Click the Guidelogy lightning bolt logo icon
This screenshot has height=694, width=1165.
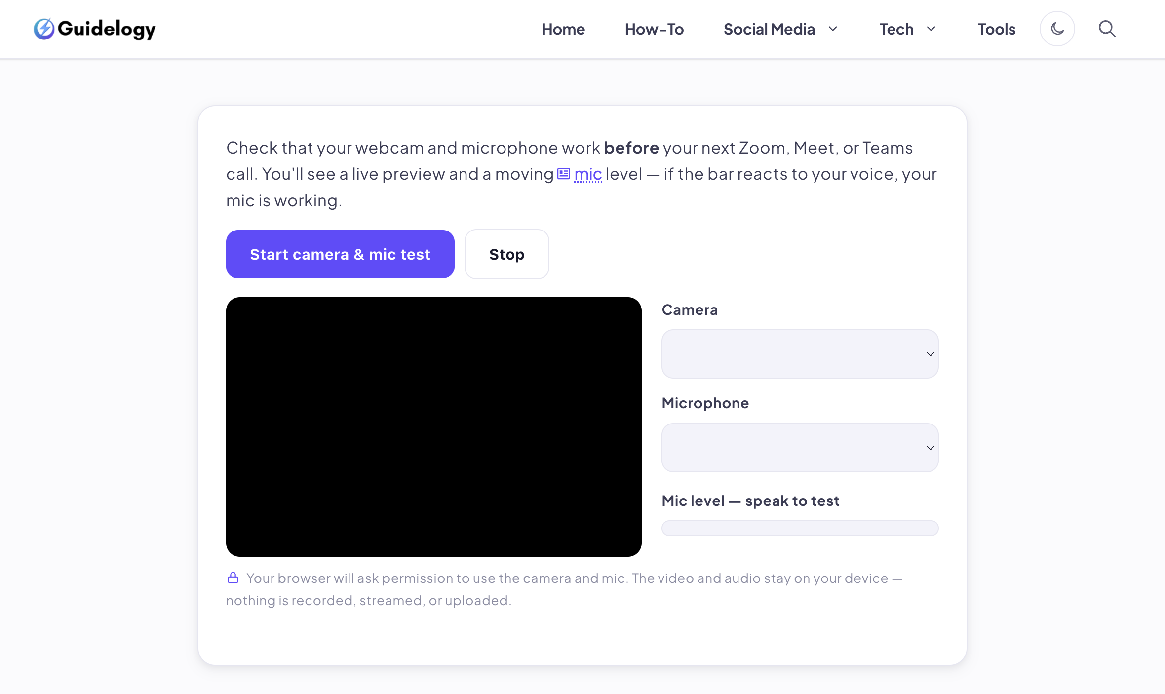pos(44,29)
